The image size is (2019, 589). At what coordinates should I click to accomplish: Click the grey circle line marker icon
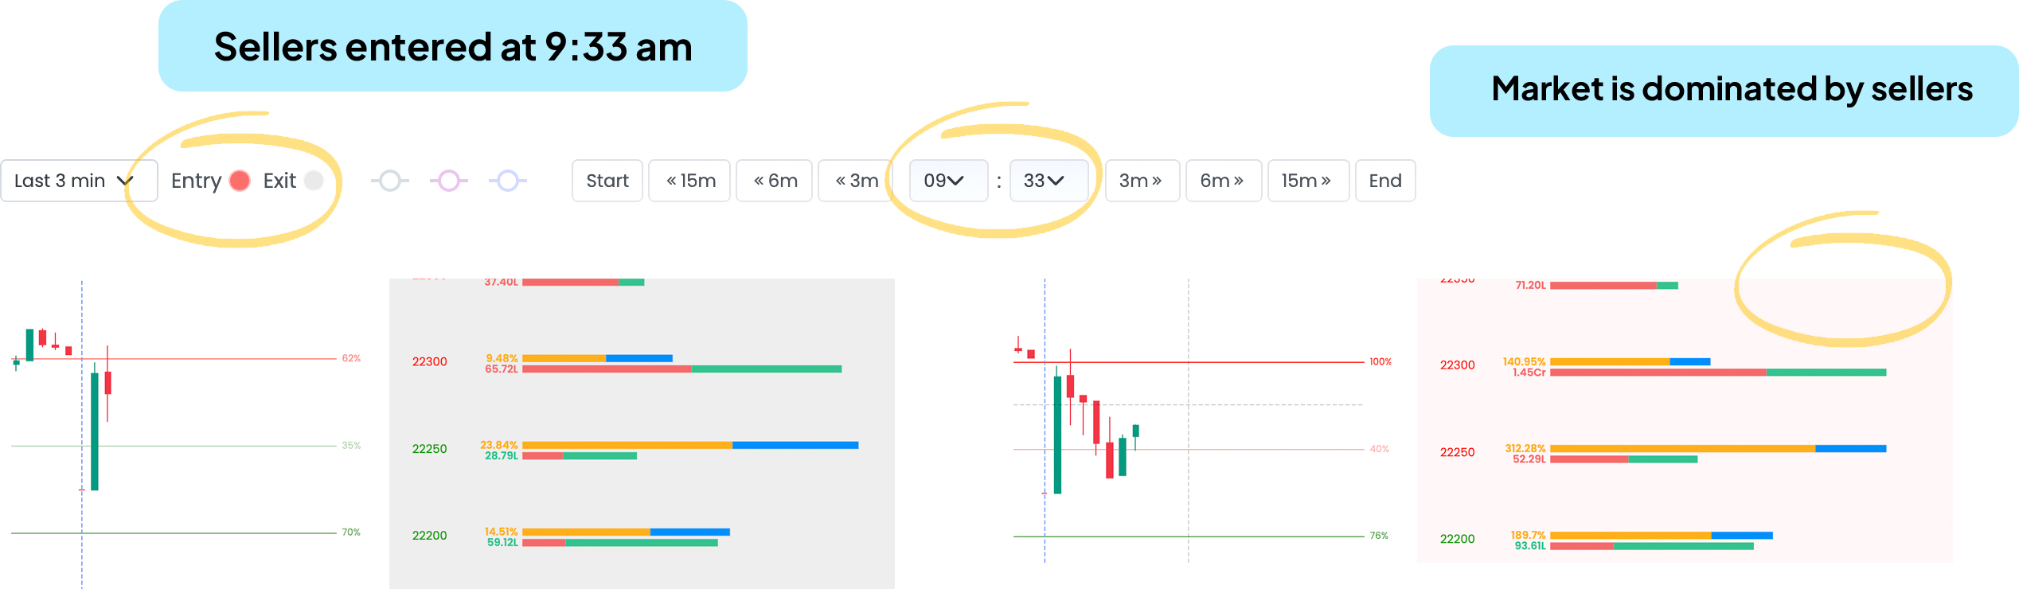click(389, 181)
